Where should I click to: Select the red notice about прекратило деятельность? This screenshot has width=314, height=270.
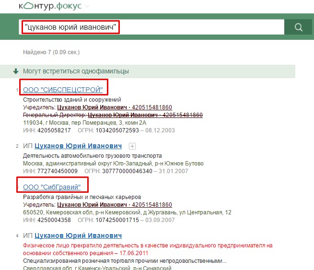tap(148, 249)
